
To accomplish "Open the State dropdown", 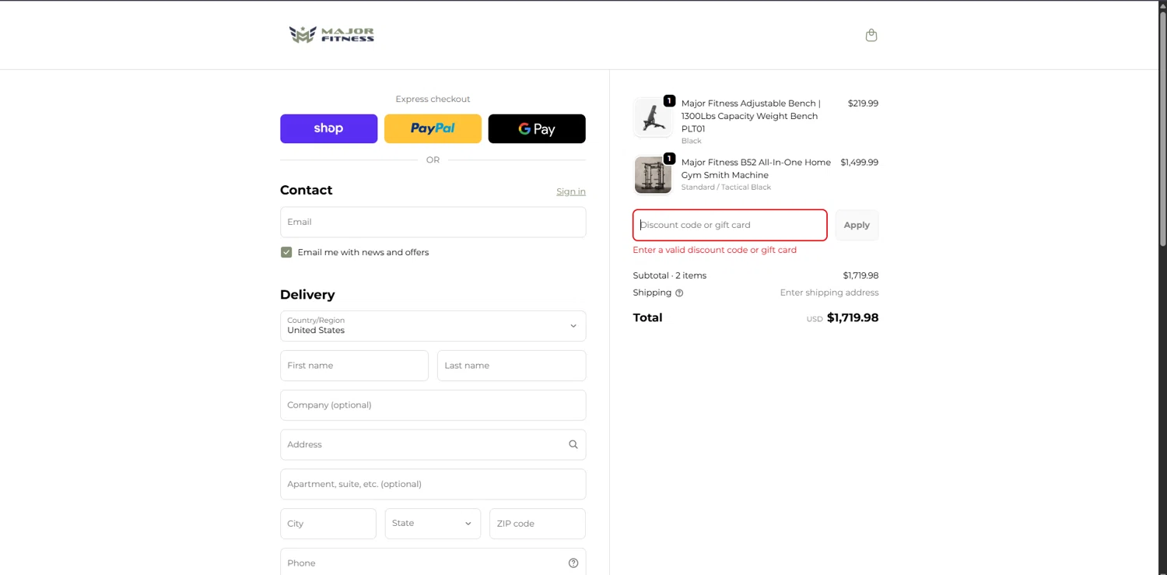I will coord(433,524).
